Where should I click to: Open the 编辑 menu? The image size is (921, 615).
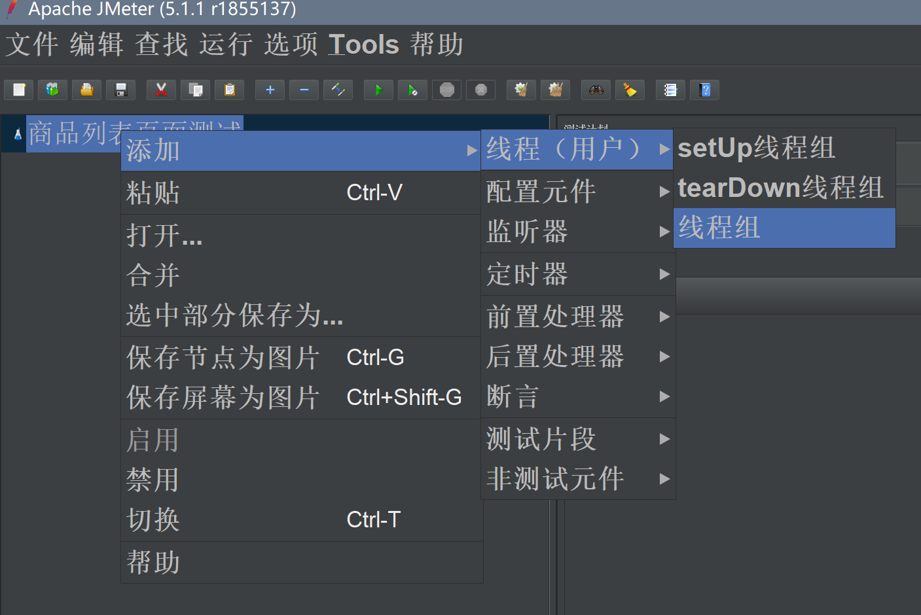point(97,44)
